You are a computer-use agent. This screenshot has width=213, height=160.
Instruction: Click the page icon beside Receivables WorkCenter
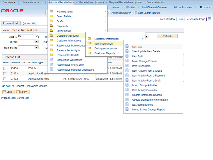coord(52,64)
